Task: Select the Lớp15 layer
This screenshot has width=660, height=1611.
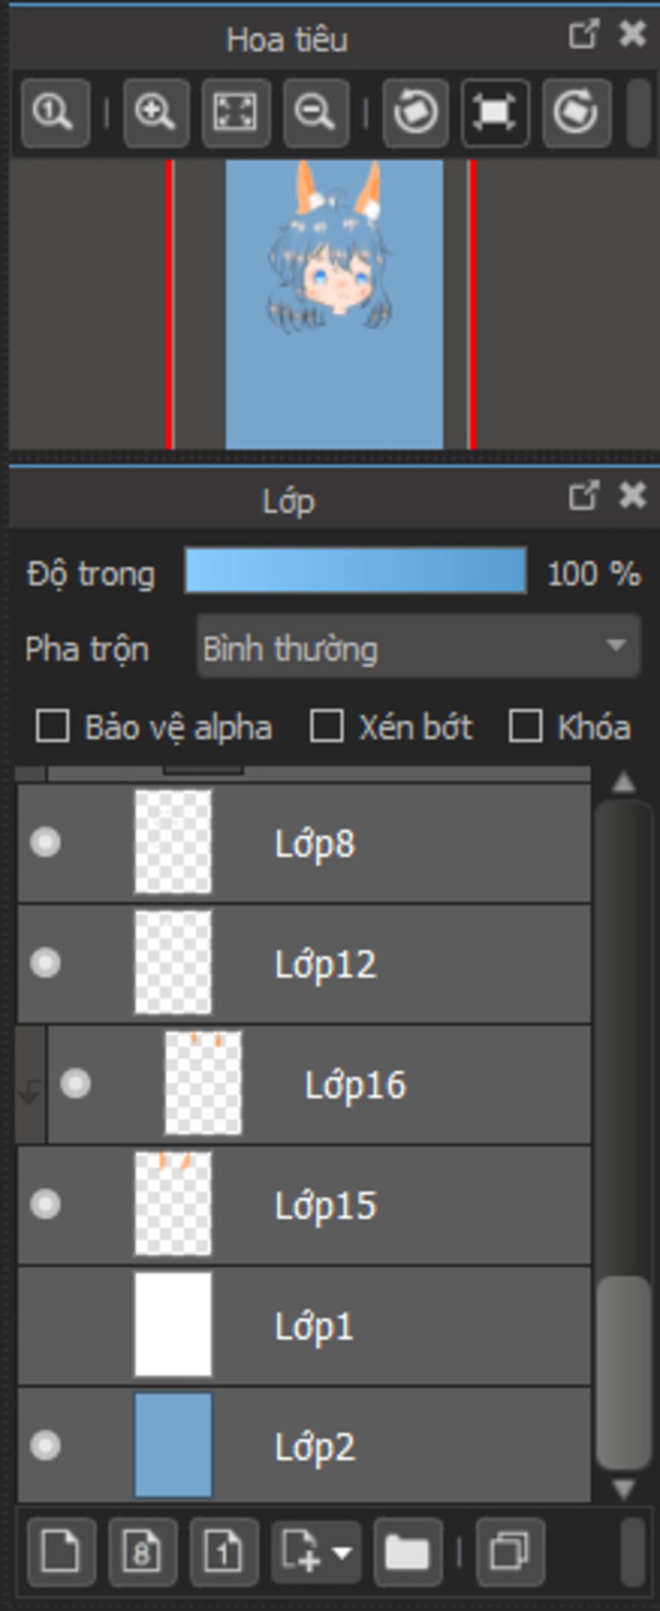Action: (x=387, y=1205)
